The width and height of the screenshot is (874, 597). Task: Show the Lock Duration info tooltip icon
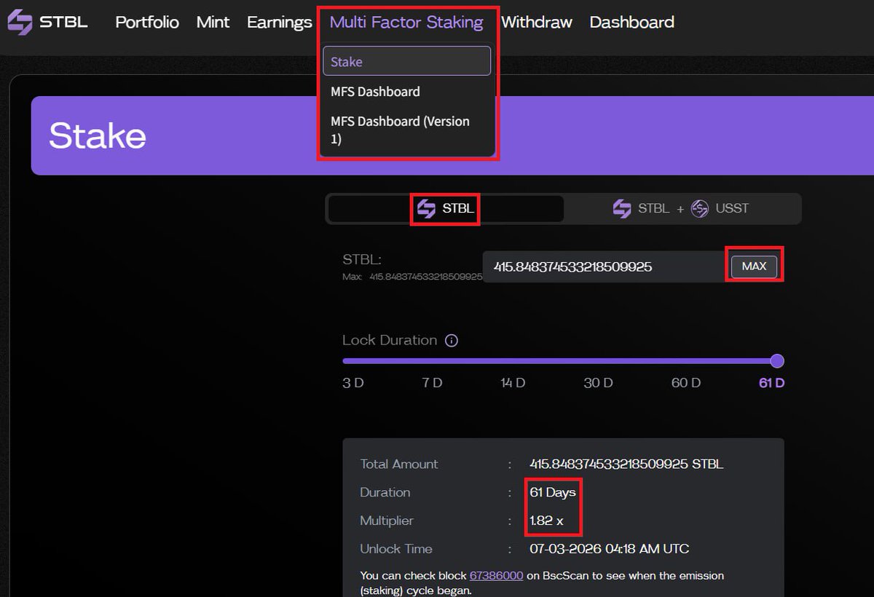coord(452,341)
